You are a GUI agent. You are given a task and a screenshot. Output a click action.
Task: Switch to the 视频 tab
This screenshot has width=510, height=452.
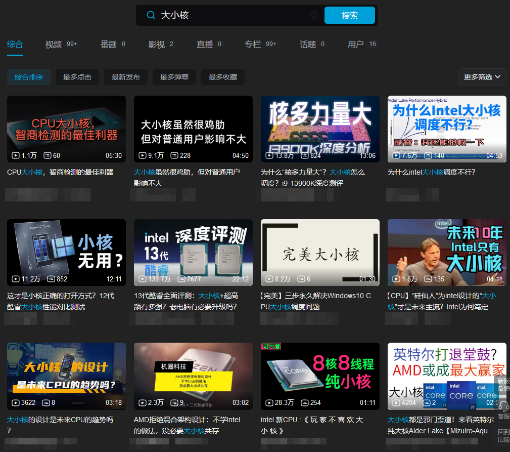tap(61, 44)
